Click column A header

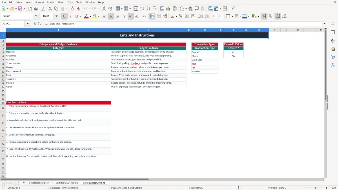pos(58,30)
